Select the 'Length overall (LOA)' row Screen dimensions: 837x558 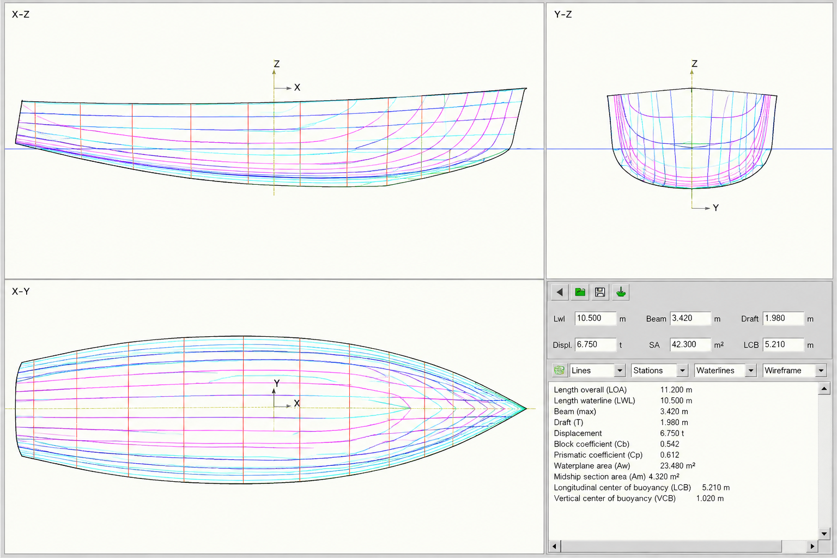pos(623,390)
